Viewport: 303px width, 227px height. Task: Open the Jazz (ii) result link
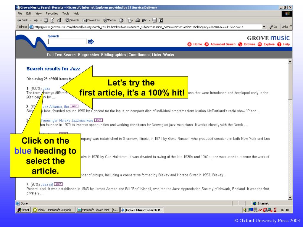[47, 184]
